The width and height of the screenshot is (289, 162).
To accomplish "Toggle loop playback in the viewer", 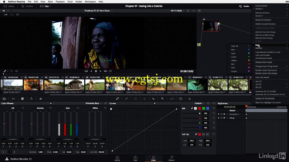I will pyautogui.click(x=111, y=71).
